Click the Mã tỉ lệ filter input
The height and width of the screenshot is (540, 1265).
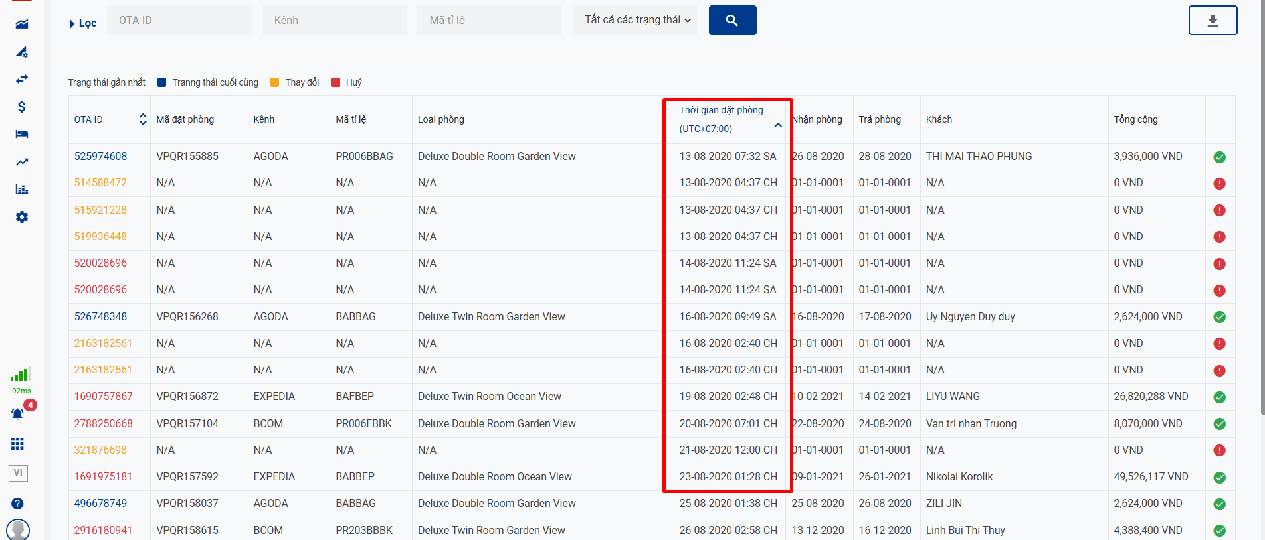tap(489, 21)
